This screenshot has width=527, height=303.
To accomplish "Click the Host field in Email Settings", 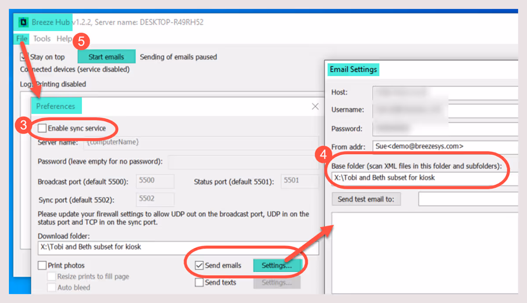I will tap(445, 93).
